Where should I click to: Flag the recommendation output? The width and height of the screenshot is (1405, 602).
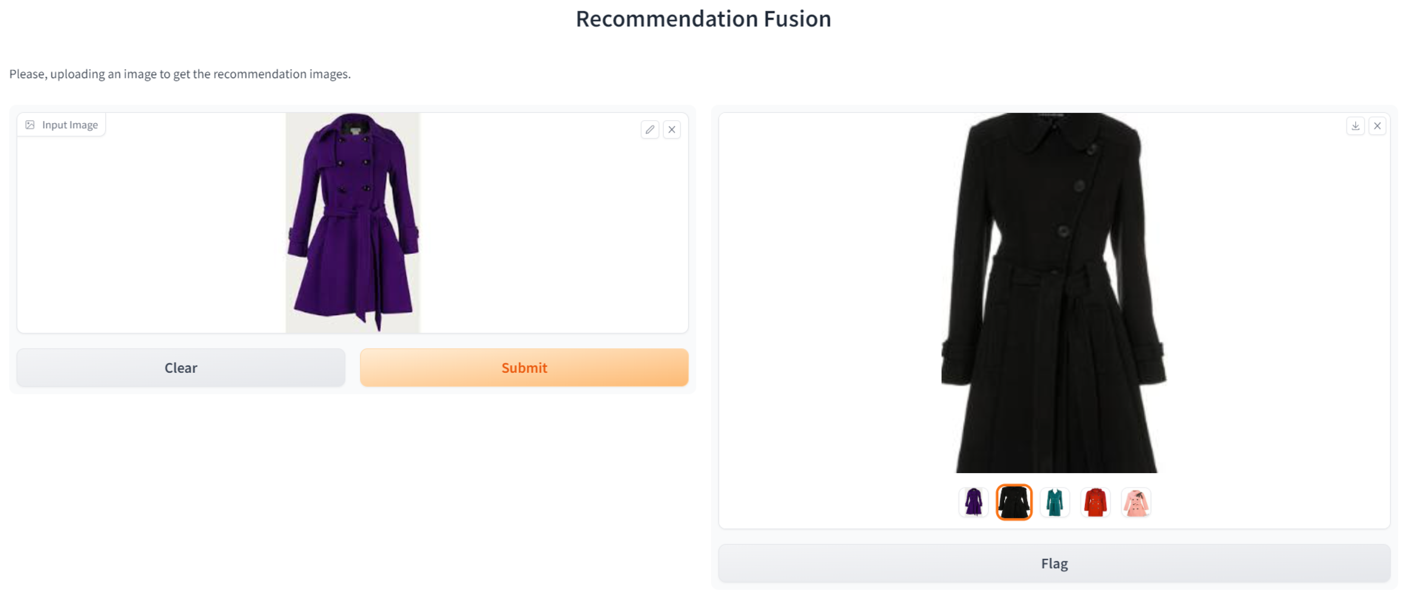1054,563
